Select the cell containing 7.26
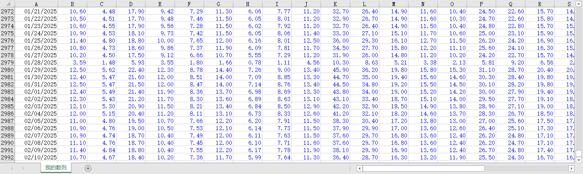 247,70
